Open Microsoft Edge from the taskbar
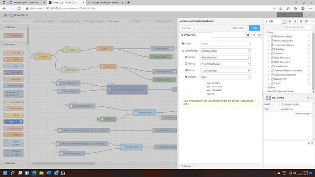The width and height of the screenshot is (315, 177). [34, 173]
